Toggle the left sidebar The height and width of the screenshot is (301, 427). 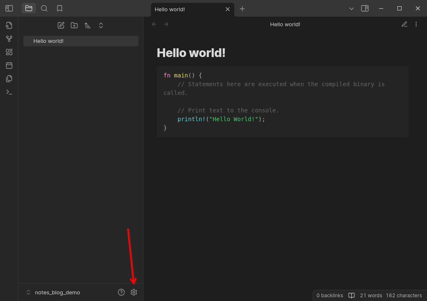click(9, 8)
